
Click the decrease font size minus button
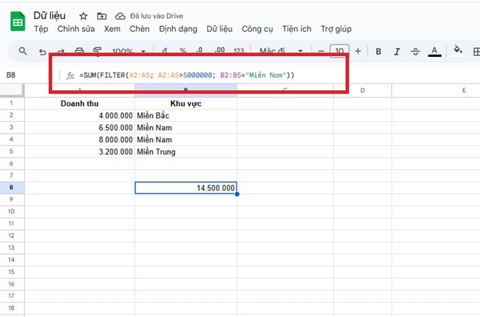click(320, 51)
